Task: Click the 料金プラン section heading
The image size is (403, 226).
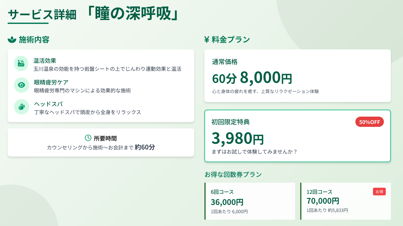Action: tap(231, 40)
